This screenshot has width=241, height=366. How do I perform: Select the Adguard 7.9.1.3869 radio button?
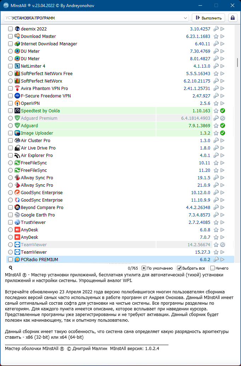10,125
